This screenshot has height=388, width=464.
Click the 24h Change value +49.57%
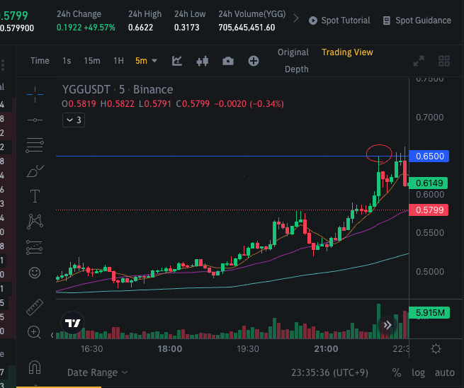pyautogui.click(x=99, y=28)
